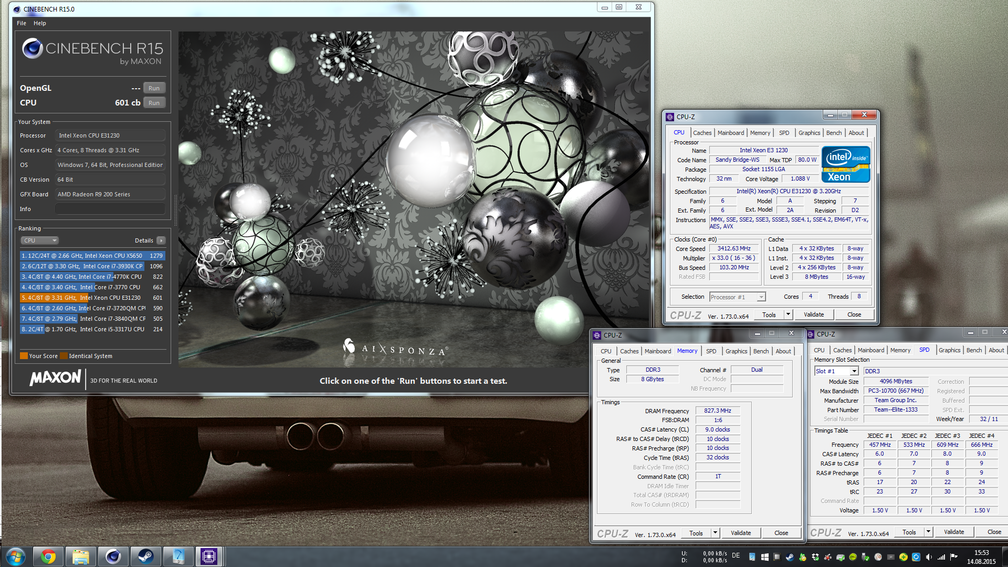Click the Steam icon in system tray

(790, 557)
